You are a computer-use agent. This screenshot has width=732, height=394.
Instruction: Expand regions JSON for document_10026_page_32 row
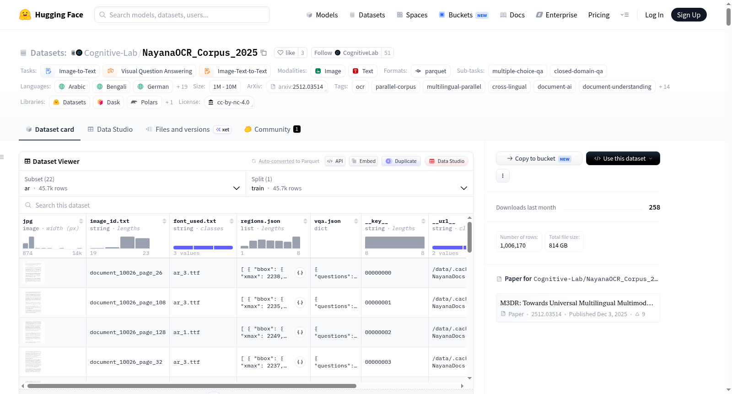pyautogui.click(x=300, y=362)
